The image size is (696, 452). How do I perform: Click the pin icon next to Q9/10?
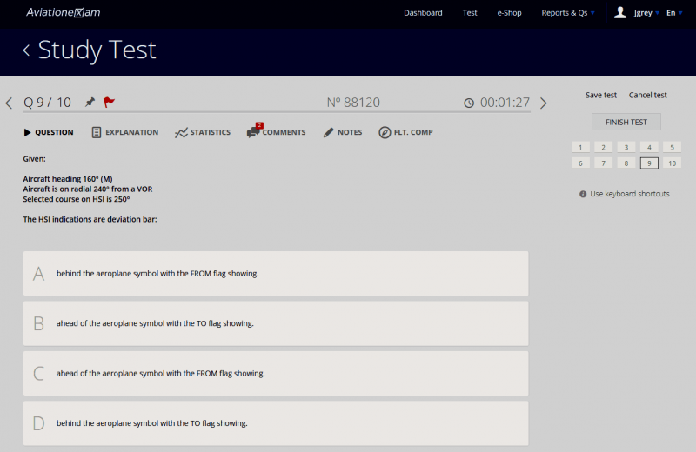(90, 103)
